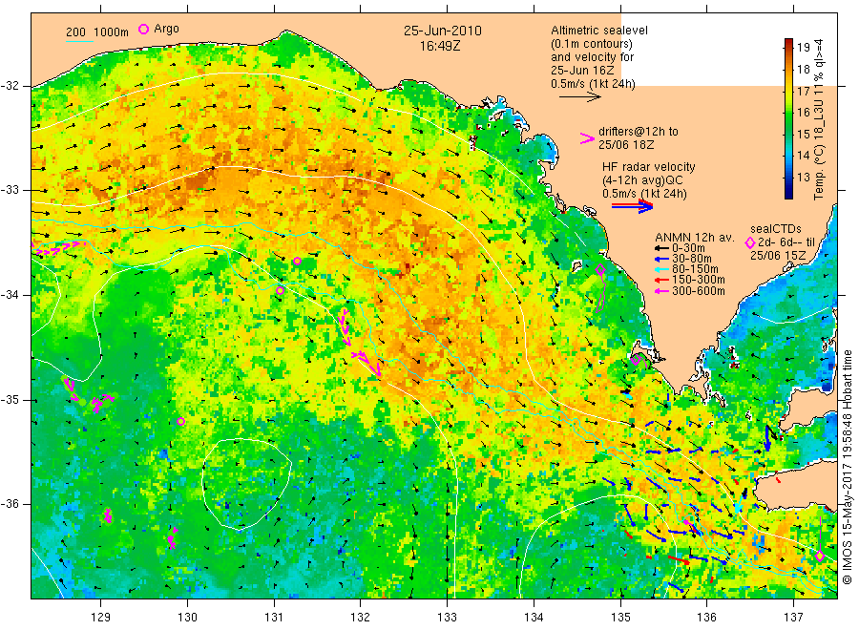The height and width of the screenshot is (630, 859).
Task: Click the 'Altimetric sealevel' legend heading
Action: [599, 31]
